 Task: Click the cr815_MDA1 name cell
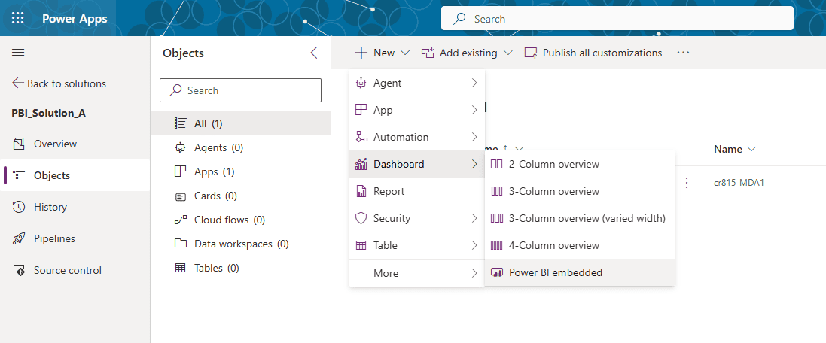(x=737, y=183)
